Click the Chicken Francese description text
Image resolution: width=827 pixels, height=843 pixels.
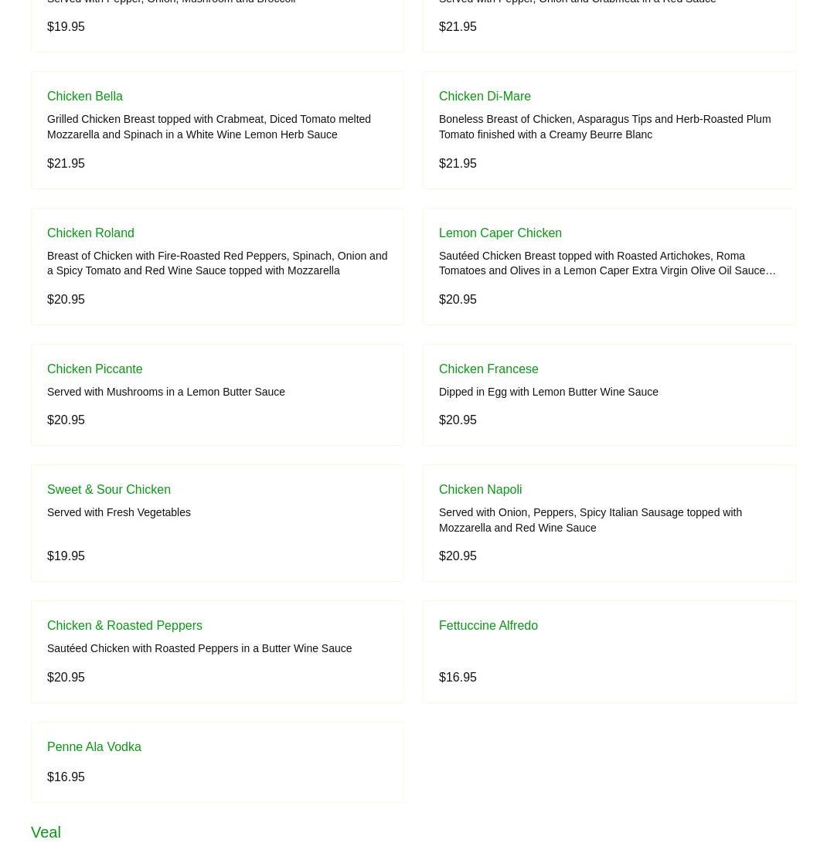pos(548,392)
